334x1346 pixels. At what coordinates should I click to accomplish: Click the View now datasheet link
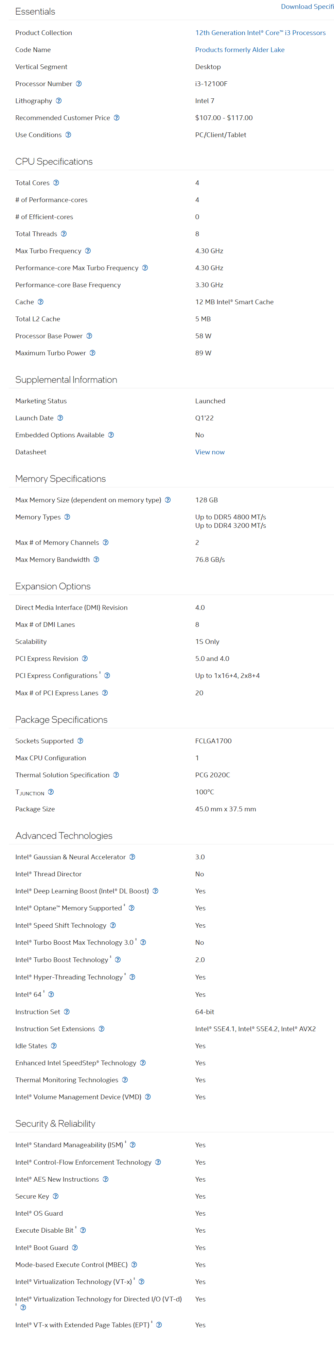click(x=210, y=452)
